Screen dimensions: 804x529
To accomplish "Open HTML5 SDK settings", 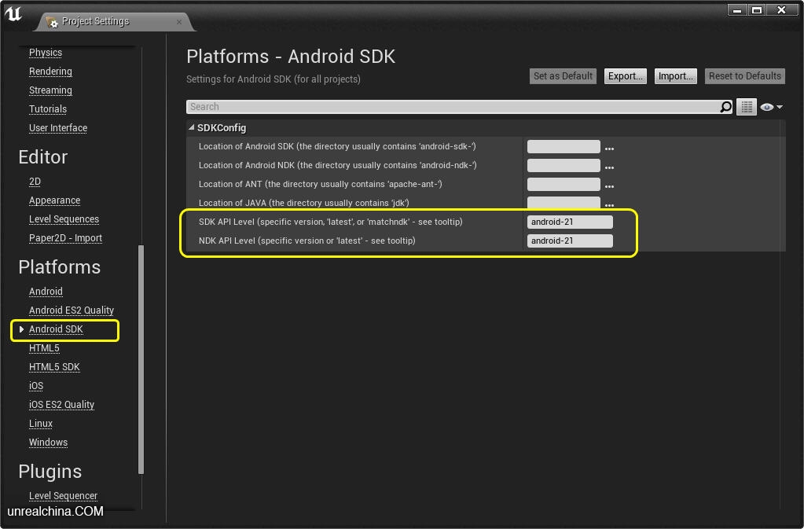I will (54, 368).
